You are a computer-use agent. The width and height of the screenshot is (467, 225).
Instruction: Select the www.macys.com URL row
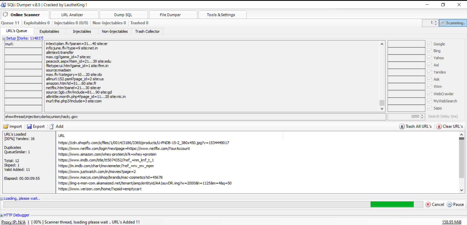110,178
